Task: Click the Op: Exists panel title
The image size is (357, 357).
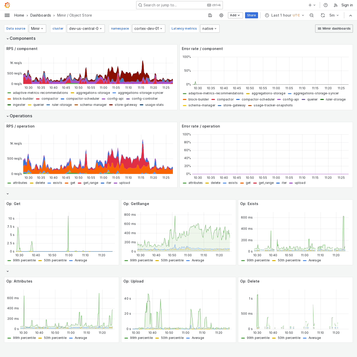Action: click(x=249, y=204)
